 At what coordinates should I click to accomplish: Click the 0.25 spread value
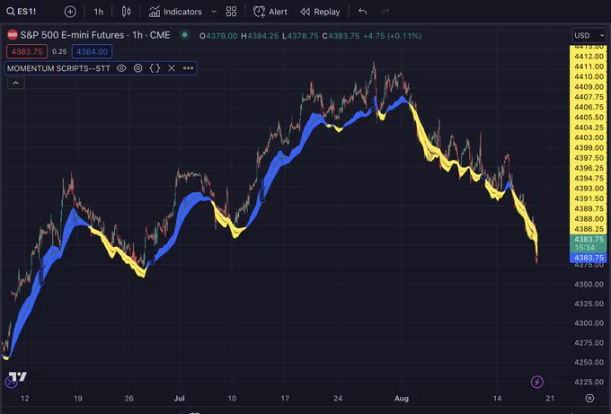tap(59, 51)
